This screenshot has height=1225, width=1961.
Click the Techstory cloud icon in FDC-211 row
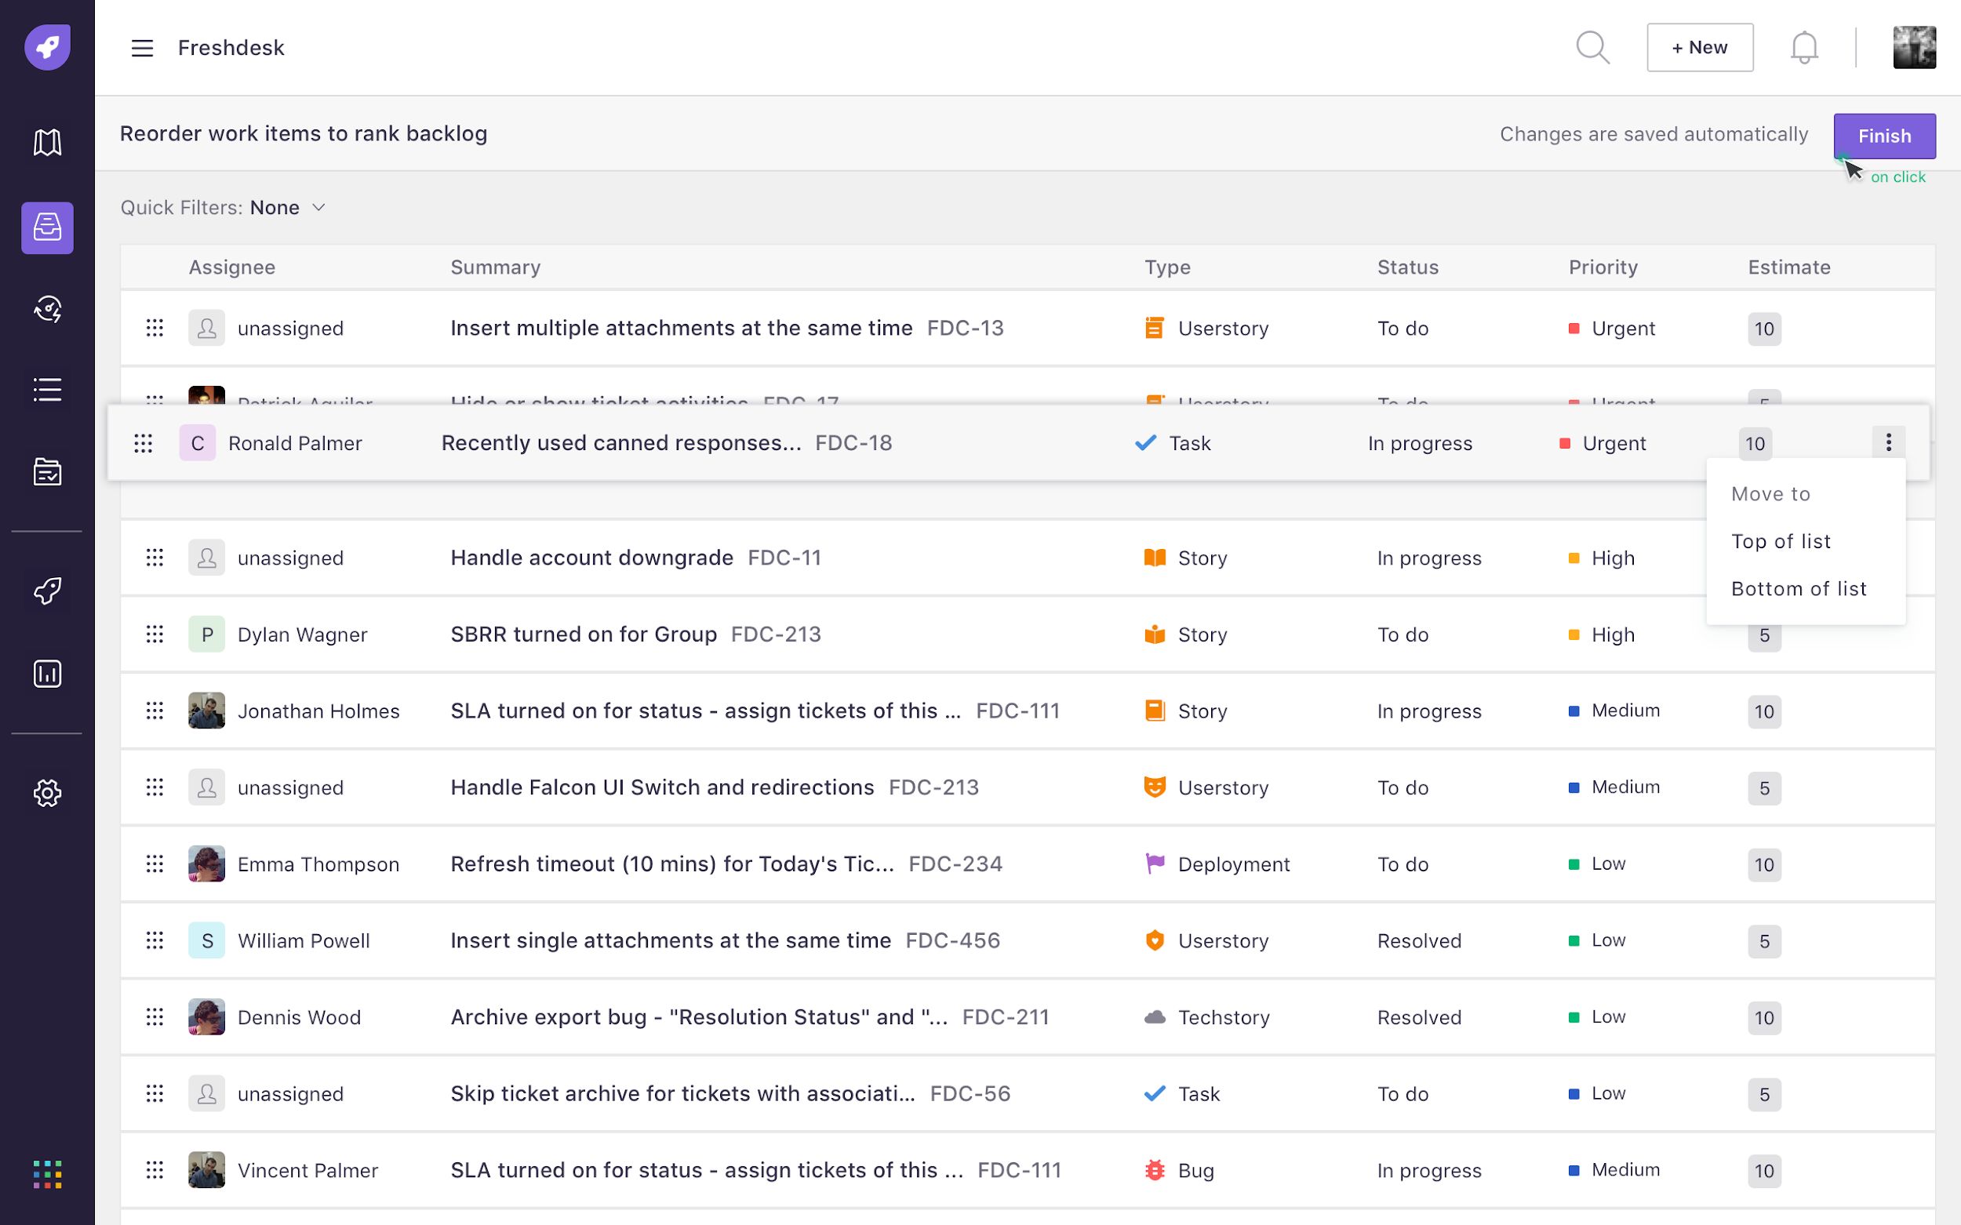click(1155, 1017)
